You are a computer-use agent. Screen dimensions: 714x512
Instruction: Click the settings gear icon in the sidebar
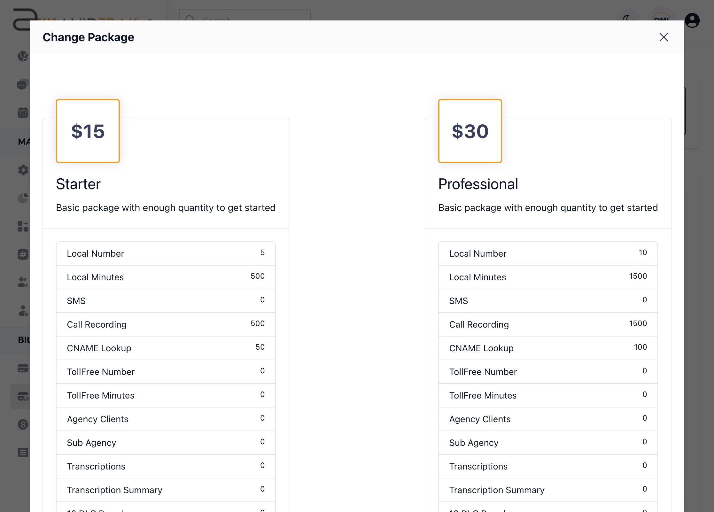click(x=23, y=170)
